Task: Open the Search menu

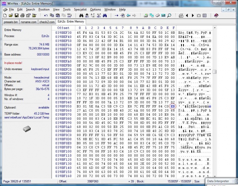Action: [30, 10]
